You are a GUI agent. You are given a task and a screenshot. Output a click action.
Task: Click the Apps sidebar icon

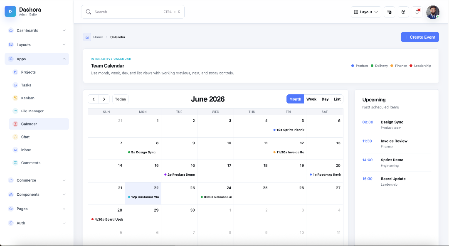(x=11, y=59)
